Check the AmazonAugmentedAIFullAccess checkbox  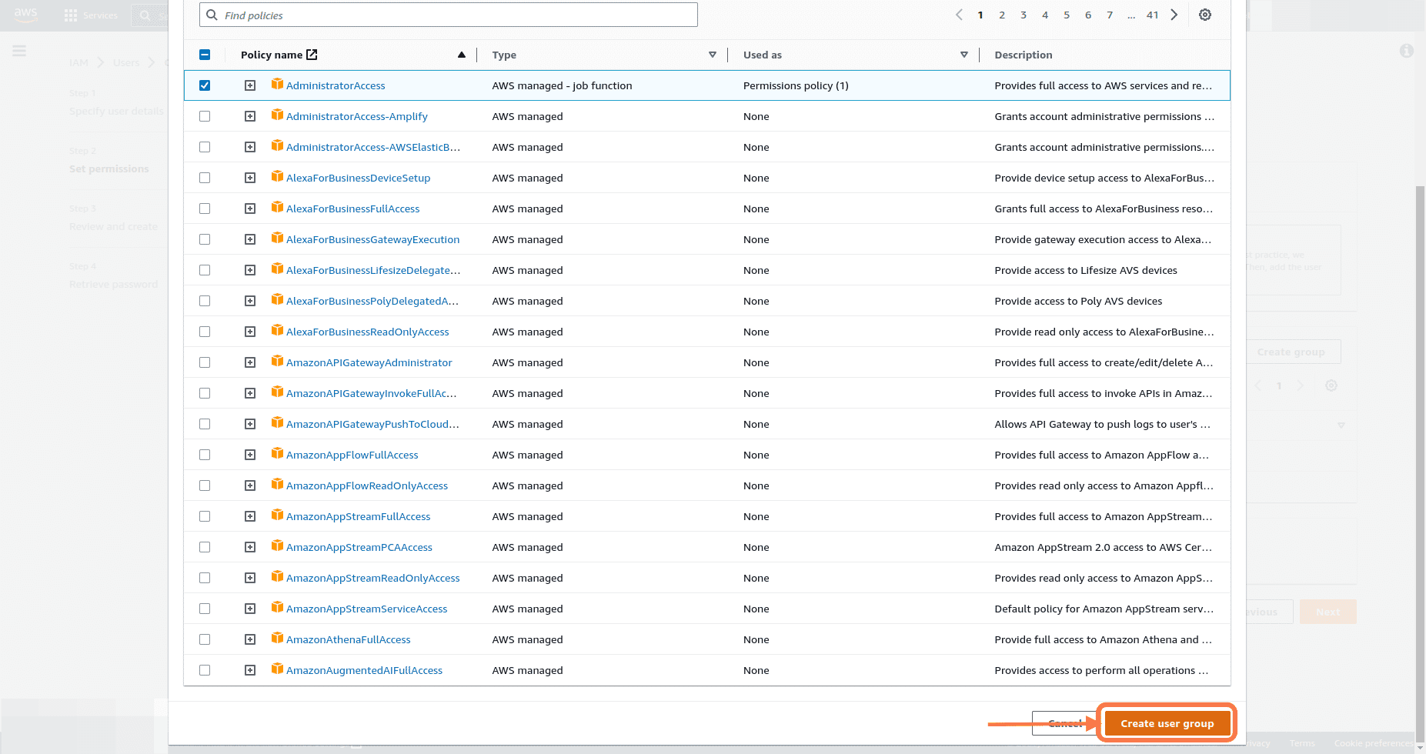[x=205, y=670]
